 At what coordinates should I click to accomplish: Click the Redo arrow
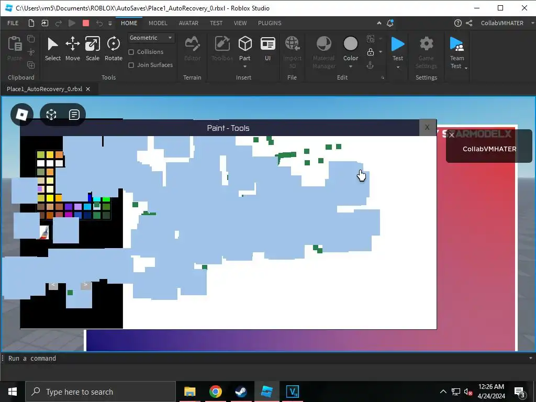click(x=59, y=23)
